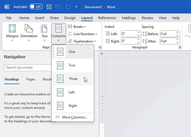191x137 pixels.
Task: Open Paragraph settings dialog launcher
Action: [180, 47]
